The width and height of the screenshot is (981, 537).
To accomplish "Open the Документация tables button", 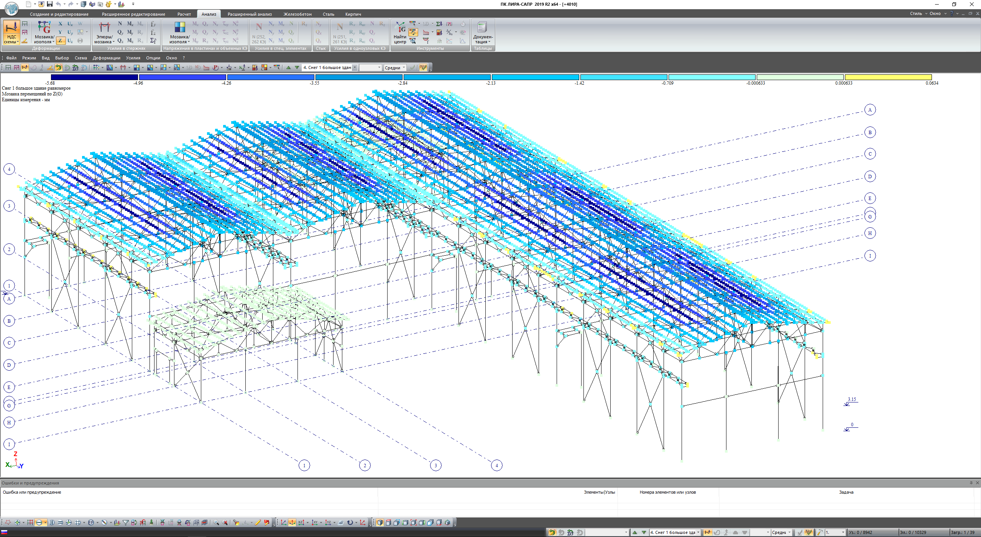I will 482,33.
